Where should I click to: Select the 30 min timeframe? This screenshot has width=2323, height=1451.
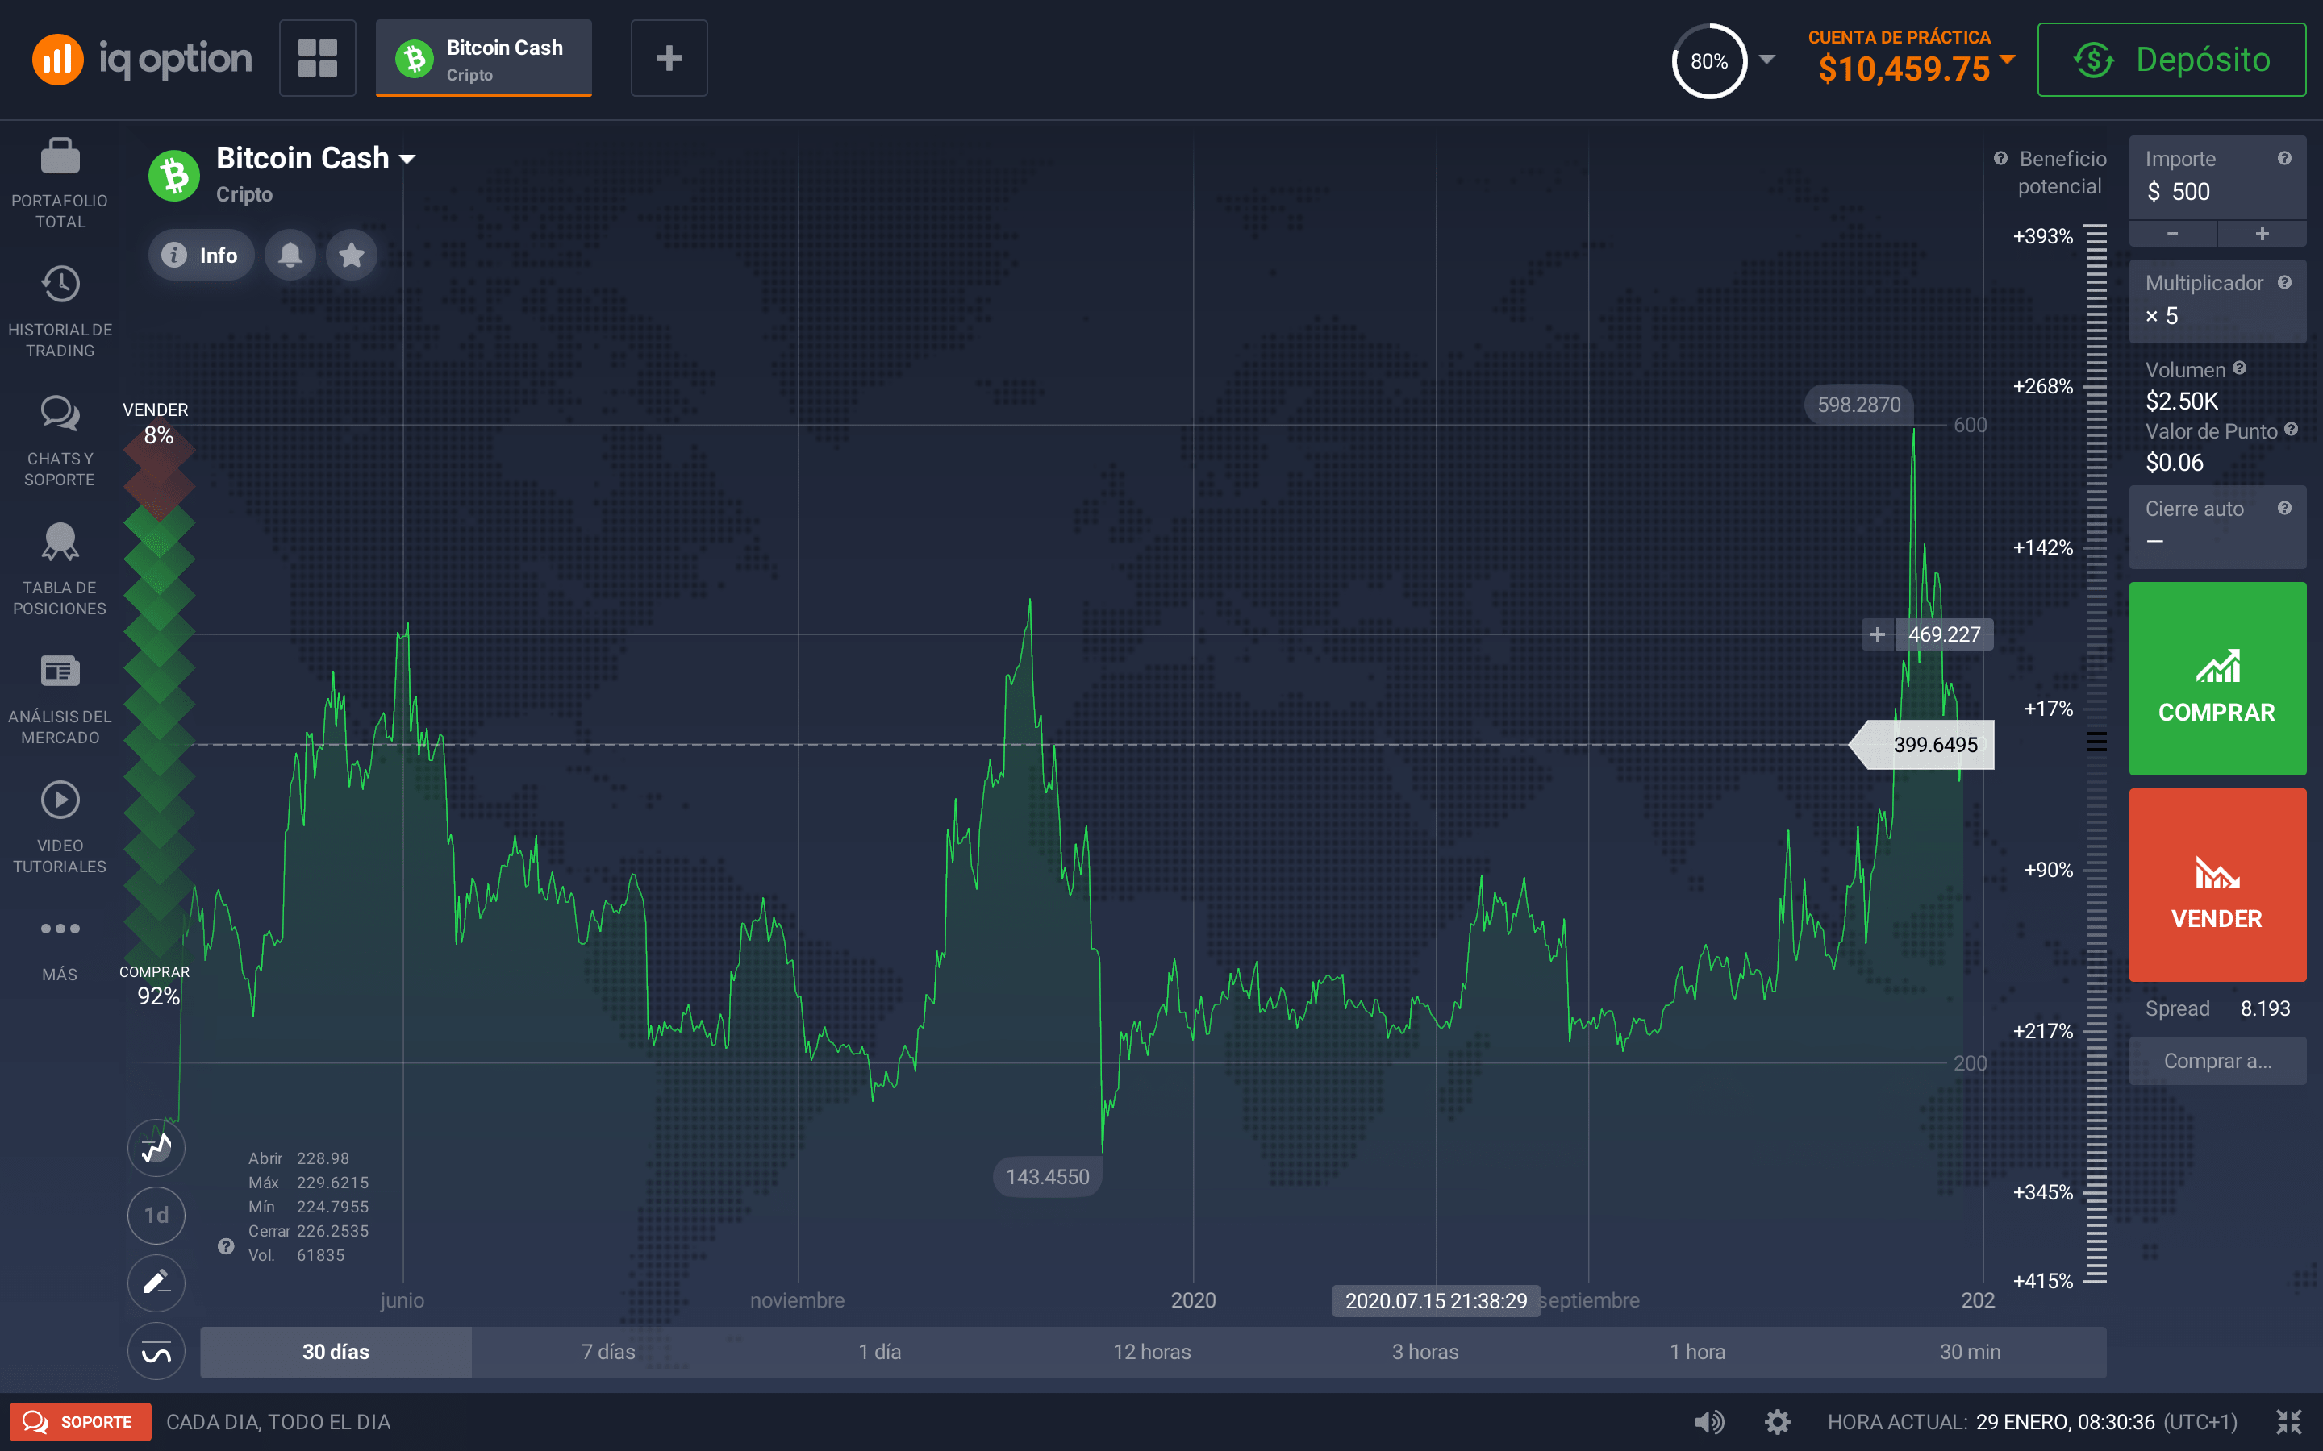point(1970,1351)
